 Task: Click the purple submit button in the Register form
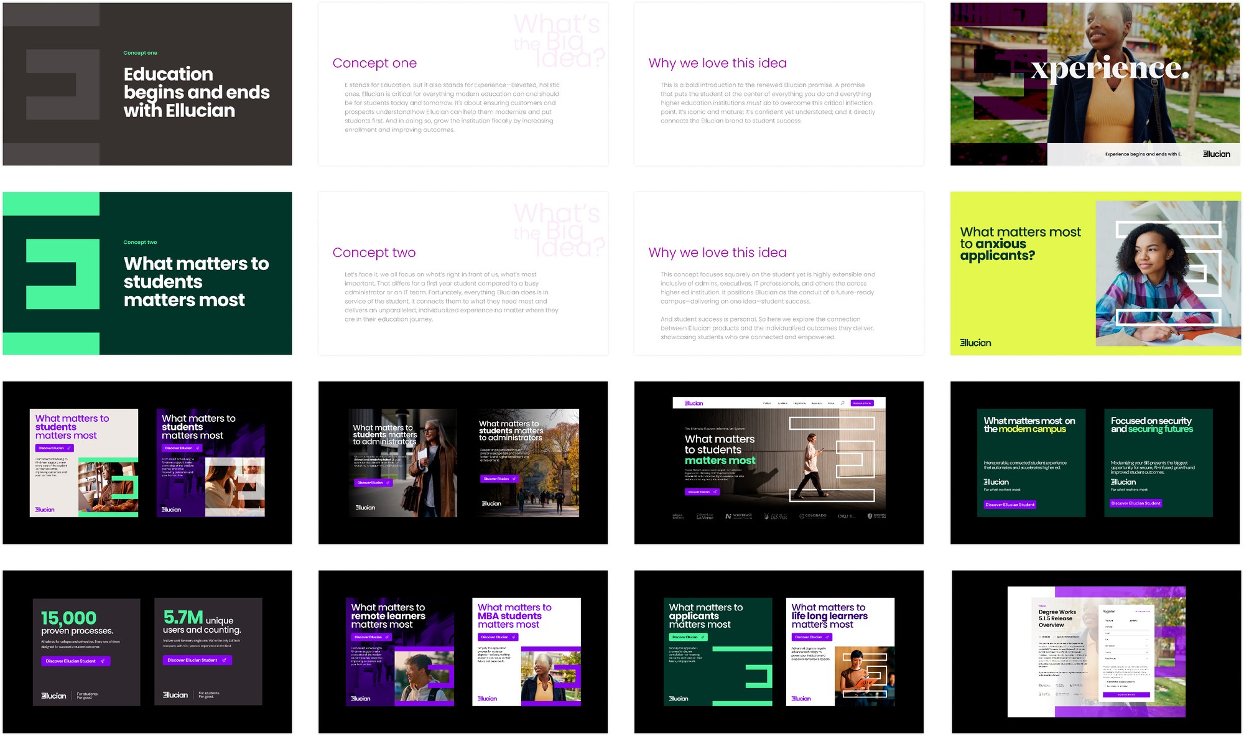click(x=1126, y=694)
